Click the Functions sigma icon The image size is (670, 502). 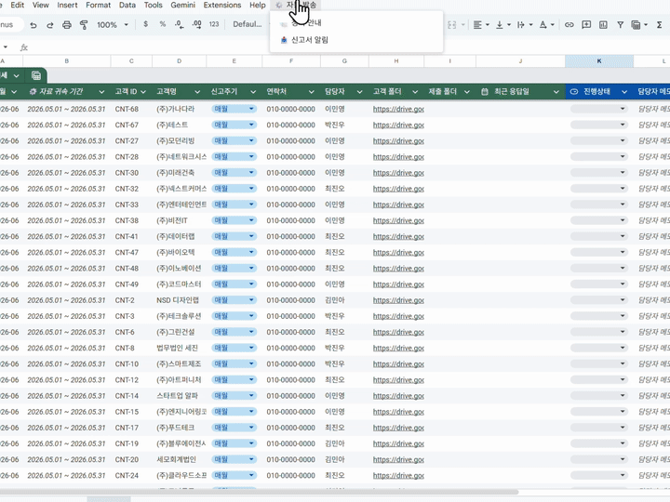660,25
